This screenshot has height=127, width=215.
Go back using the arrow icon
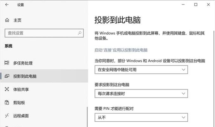point(7,5)
